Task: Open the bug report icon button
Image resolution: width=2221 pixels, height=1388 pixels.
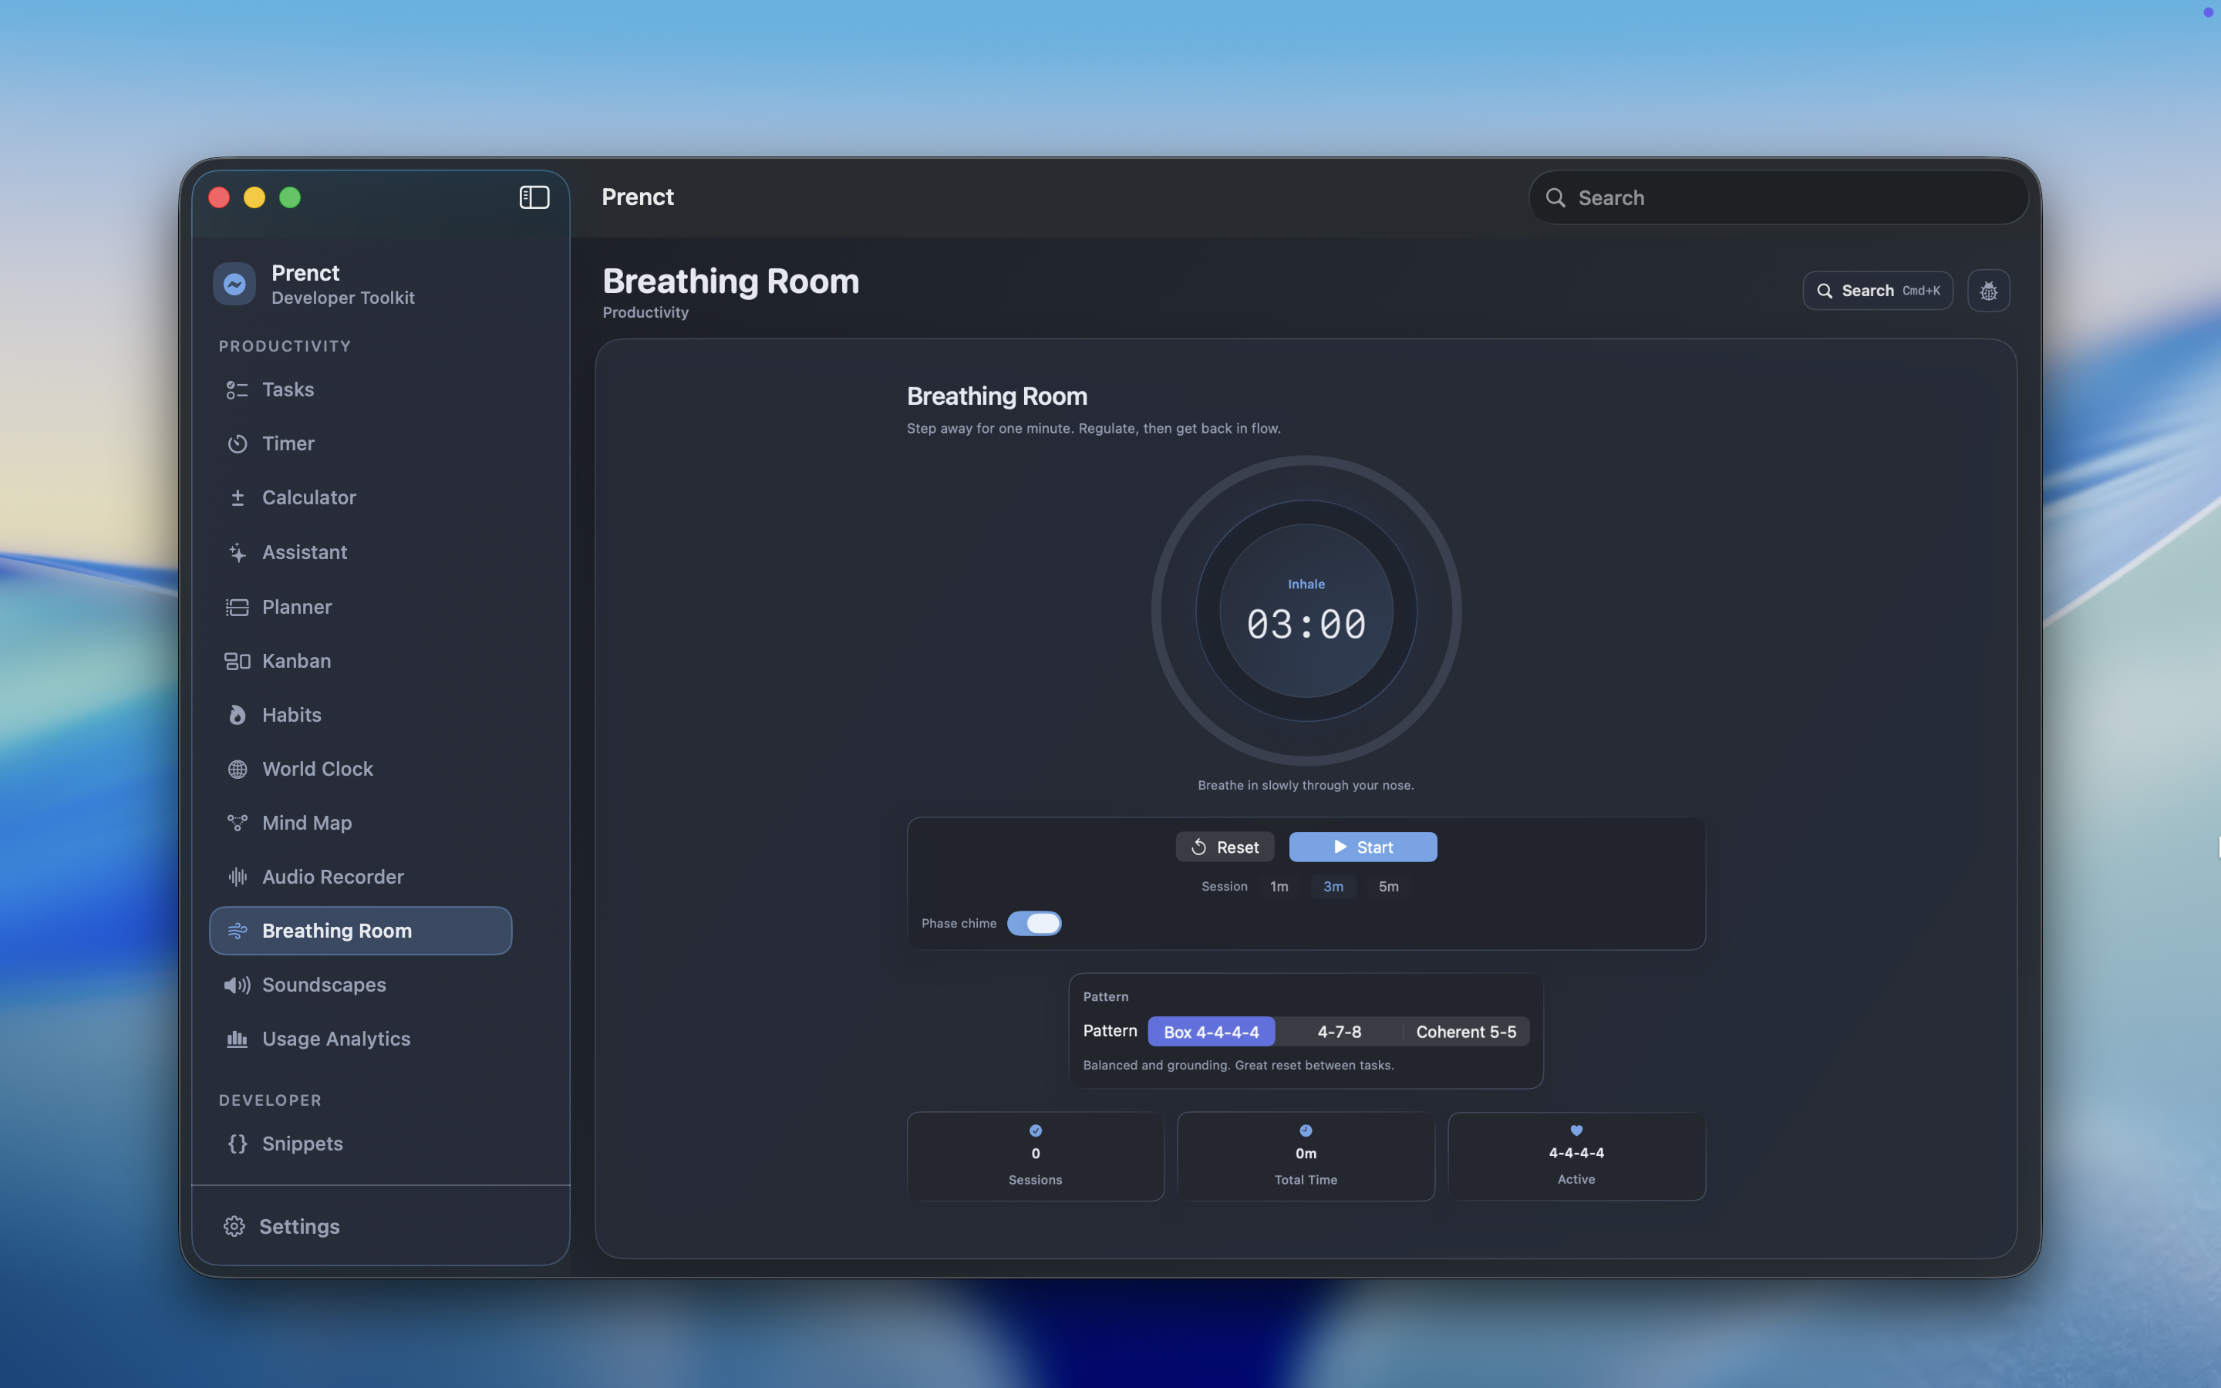Action: (1988, 291)
